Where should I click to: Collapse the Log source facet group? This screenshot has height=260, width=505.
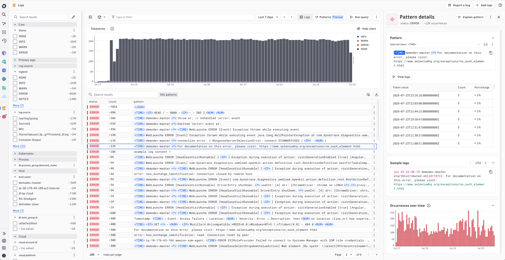coord(45,66)
